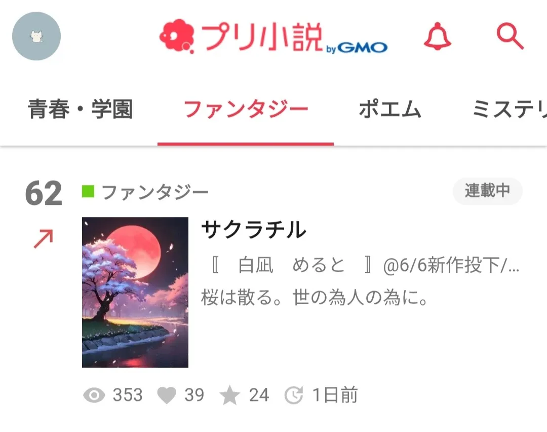Switch to the ポエム tab

pyautogui.click(x=389, y=109)
